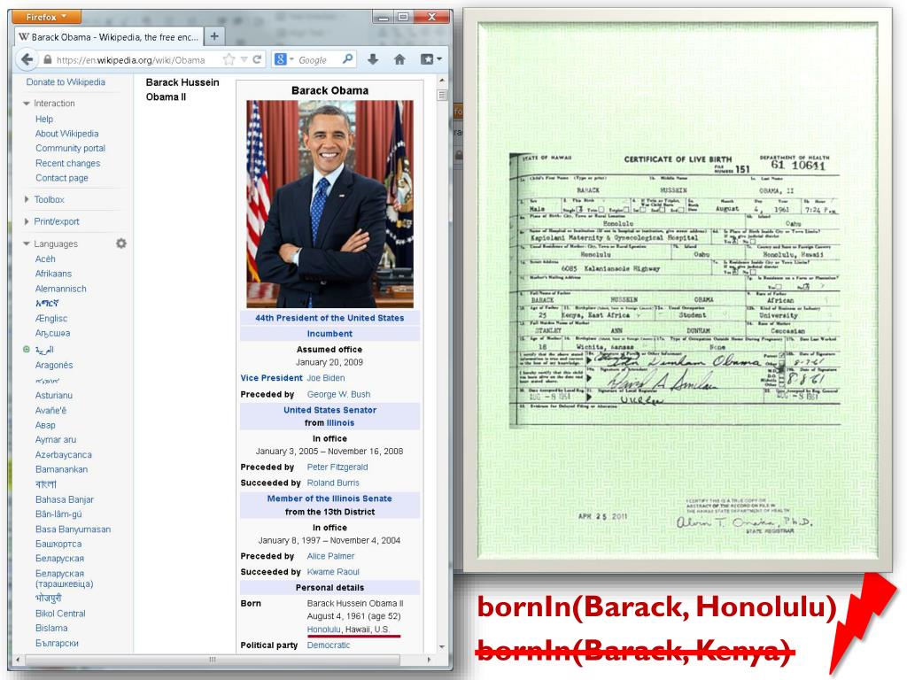
Task: Open the Alice Palmer link
Action: 330,556
